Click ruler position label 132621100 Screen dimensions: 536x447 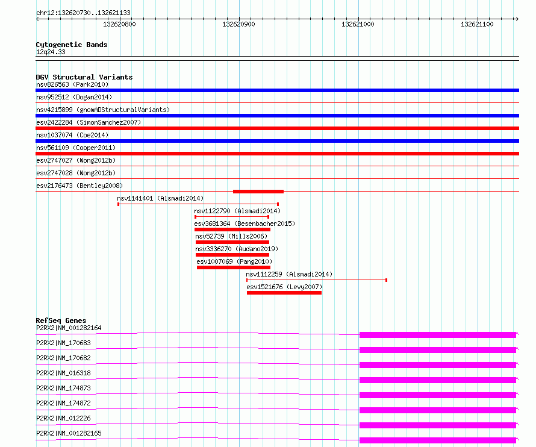[x=477, y=24]
